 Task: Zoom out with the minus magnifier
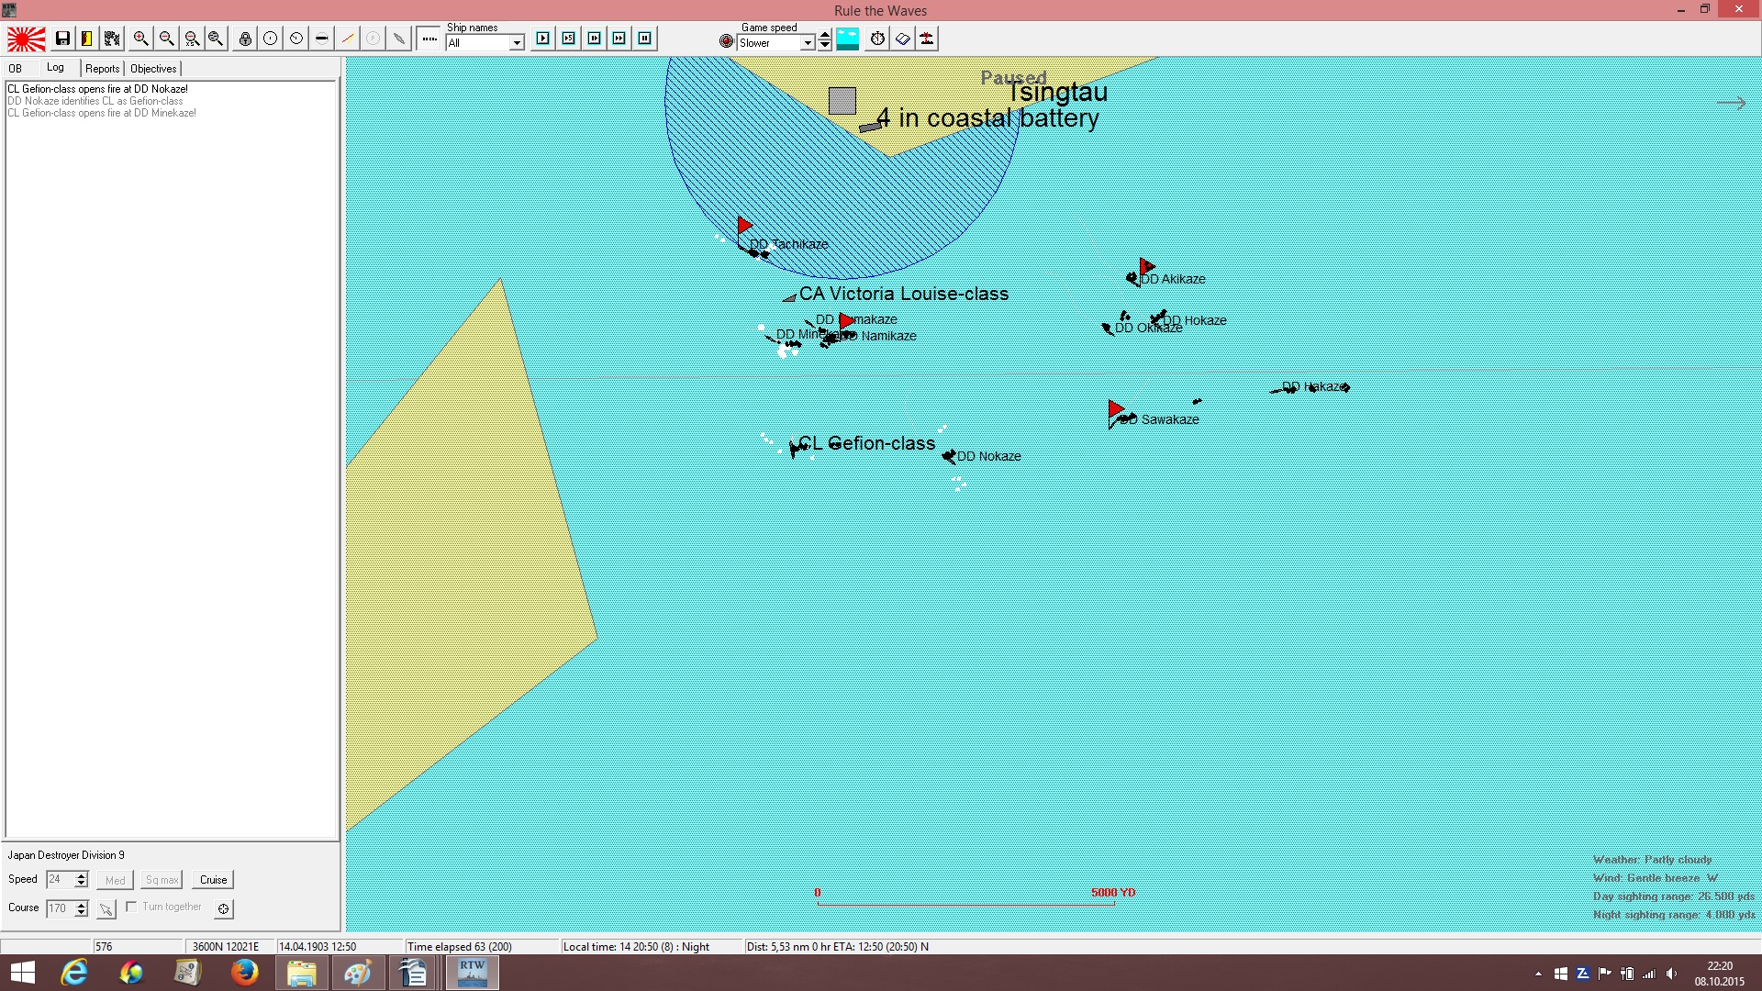[x=166, y=39]
